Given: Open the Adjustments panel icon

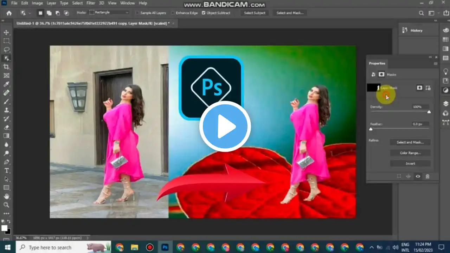Looking at the screenshot, I should [446, 90].
